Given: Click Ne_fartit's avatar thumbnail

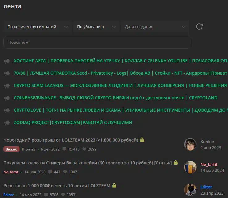Looking at the screenshot, I should pyautogui.click(x=190, y=167).
